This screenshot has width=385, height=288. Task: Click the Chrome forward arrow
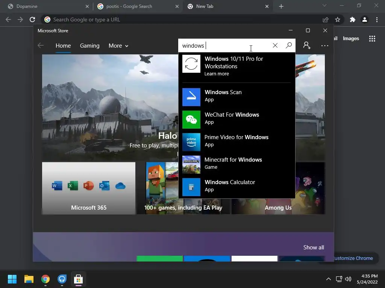pyautogui.click(x=20, y=19)
